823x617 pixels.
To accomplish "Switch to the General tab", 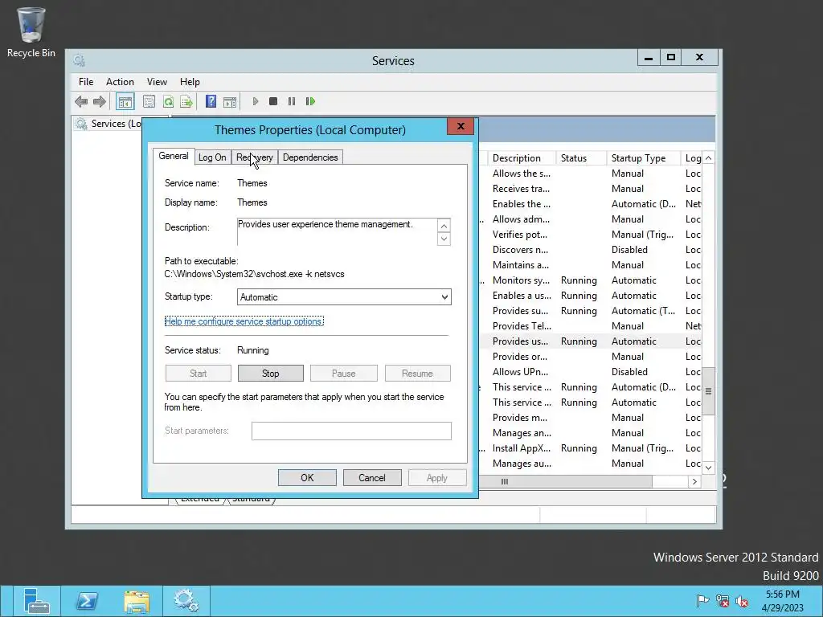I will (x=174, y=156).
